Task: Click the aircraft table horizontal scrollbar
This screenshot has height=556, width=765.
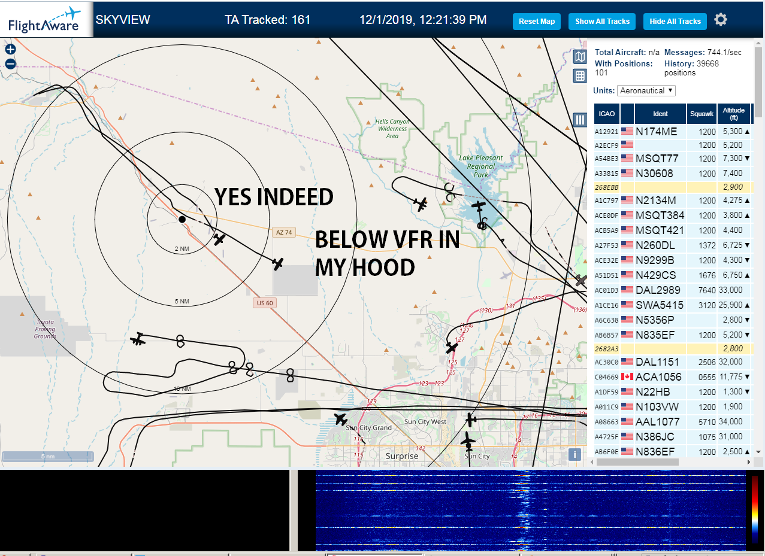Action: (x=637, y=462)
